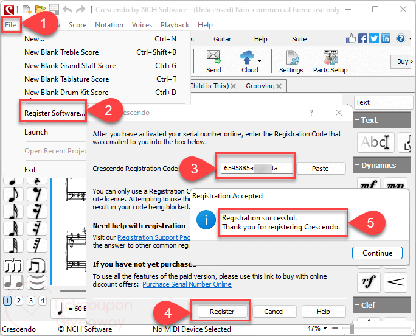The height and width of the screenshot is (336, 416).
Task: Open the Score menu
Action: pos(77,25)
